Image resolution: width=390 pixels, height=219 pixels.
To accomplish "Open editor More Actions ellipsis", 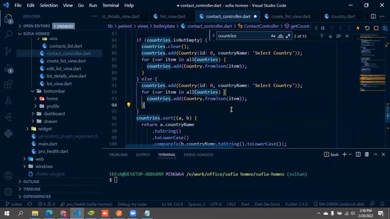I will pyautogui.click(x=382, y=16).
